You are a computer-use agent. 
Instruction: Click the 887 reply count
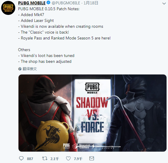coord(30,159)
